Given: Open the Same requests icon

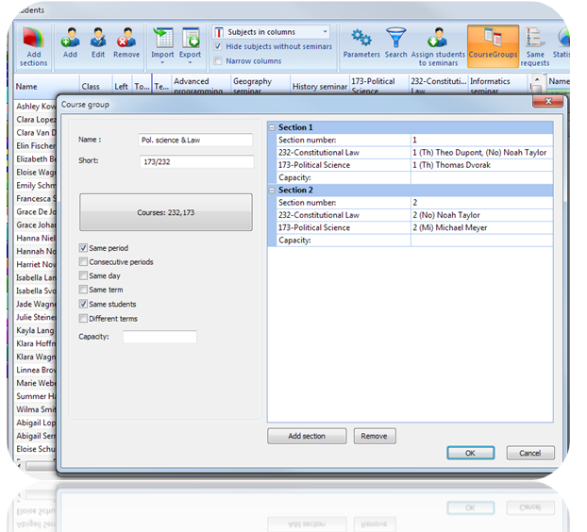Looking at the screenshot, I should click(x=535, y=39).
